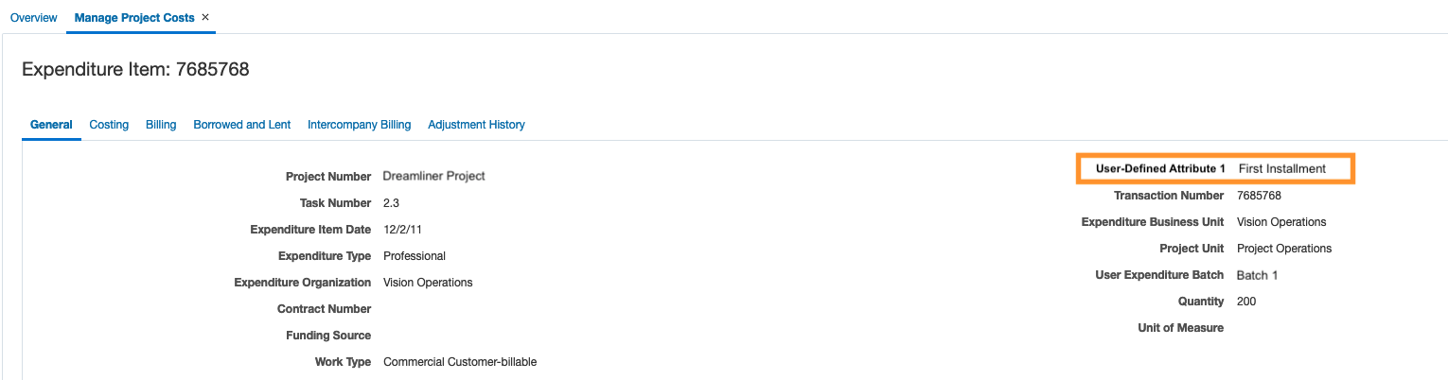Screen dimensions: 1448x380
Task: Go to the Billing sub-tab
Action: pos(161,125)
